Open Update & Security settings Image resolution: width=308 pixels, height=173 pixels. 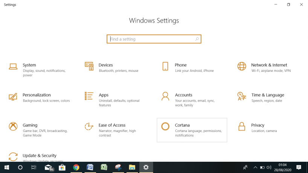pyautogui.click(x=39, y=156)
